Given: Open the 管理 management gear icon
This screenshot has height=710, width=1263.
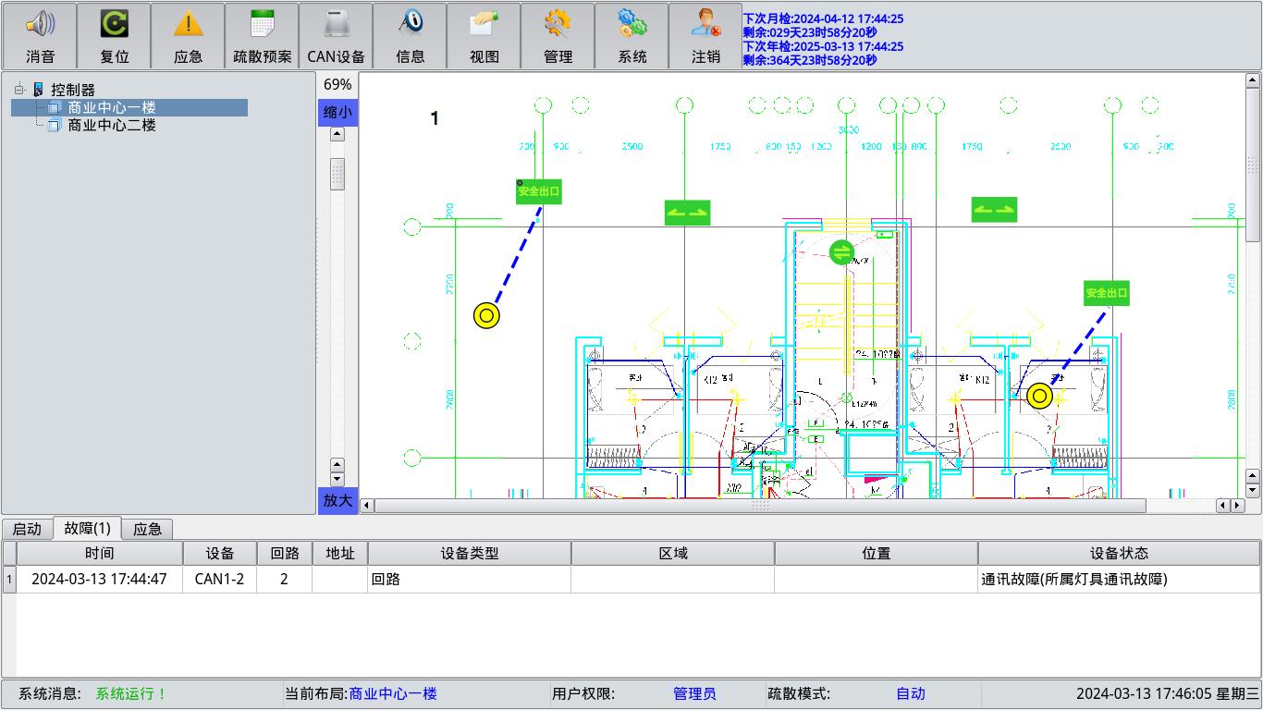Looking at the screenshot, I should click(x=558, y=25).
